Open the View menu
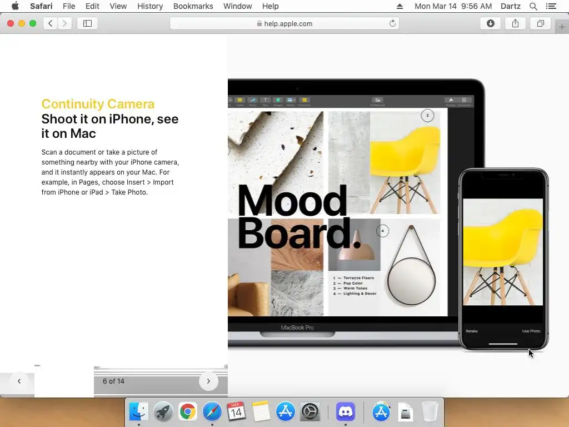 tap(118, 6)
